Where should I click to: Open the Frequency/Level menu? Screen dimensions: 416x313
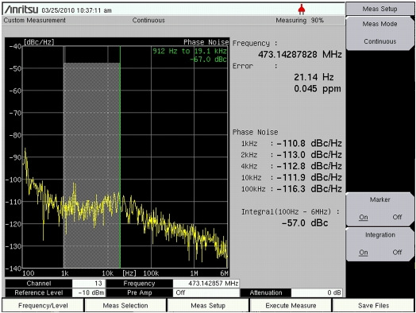pos(43,306)
